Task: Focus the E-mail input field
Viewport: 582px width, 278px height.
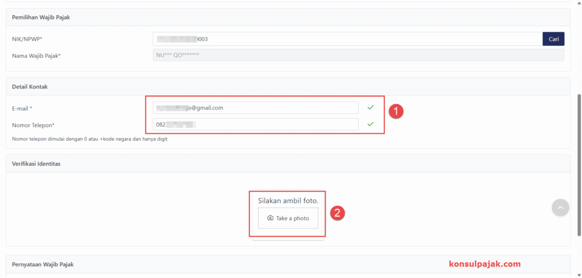Action: [x=255, y=108]
